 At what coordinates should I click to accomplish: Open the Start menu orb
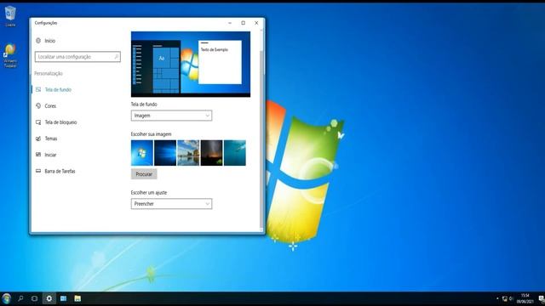6,298
